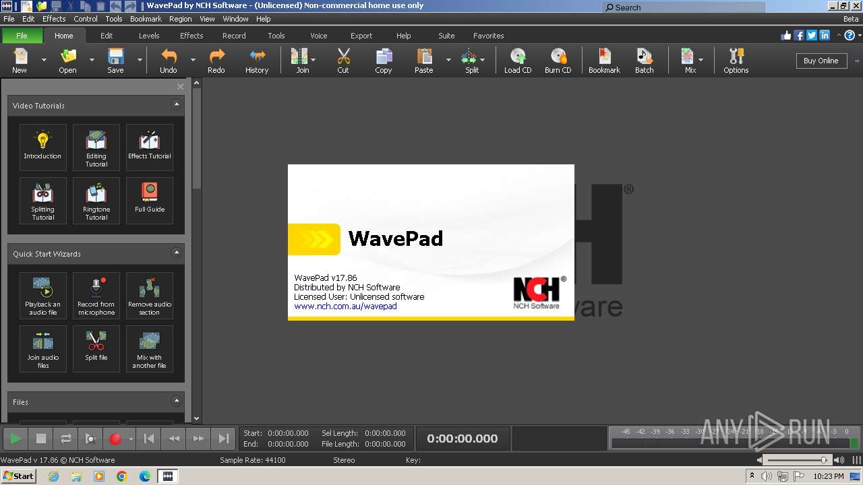
Task: Open the www.nch.com.au/wavepad link
Action: 345,306
